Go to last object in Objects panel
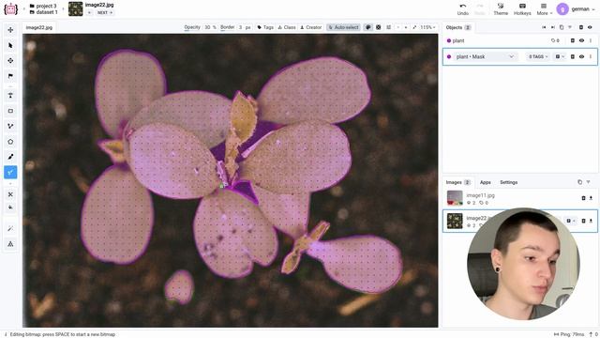The width and height of the screenshot is (600, 338). (552, 27)
